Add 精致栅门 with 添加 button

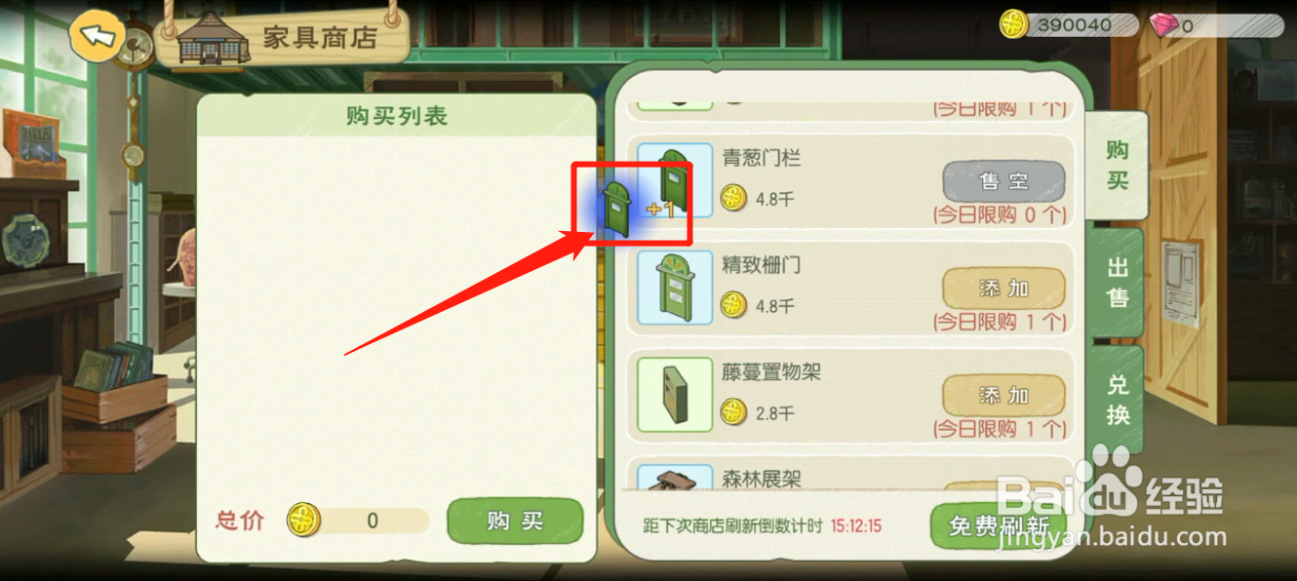pyautogui.click(x=1003, y=289)
